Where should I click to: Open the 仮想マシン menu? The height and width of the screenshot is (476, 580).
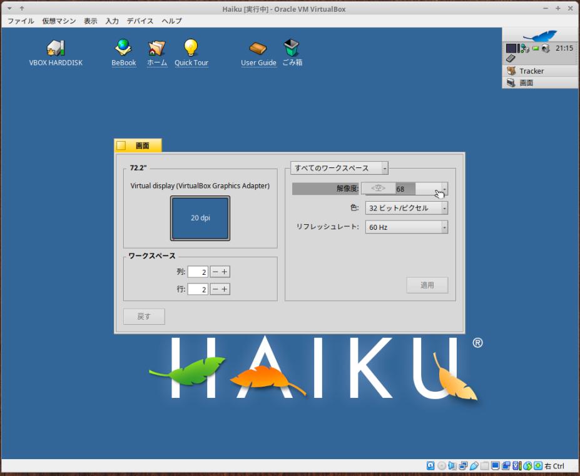59,21
